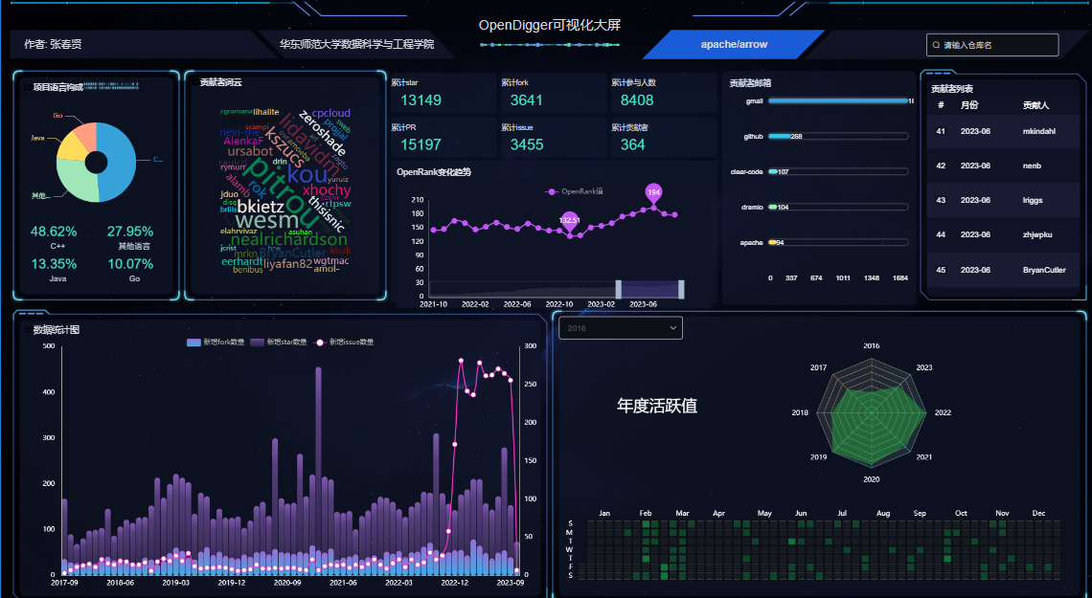Click the 27.95% 其他语言 value
Screen dimensions: 1092x598
tap(130, 232)
